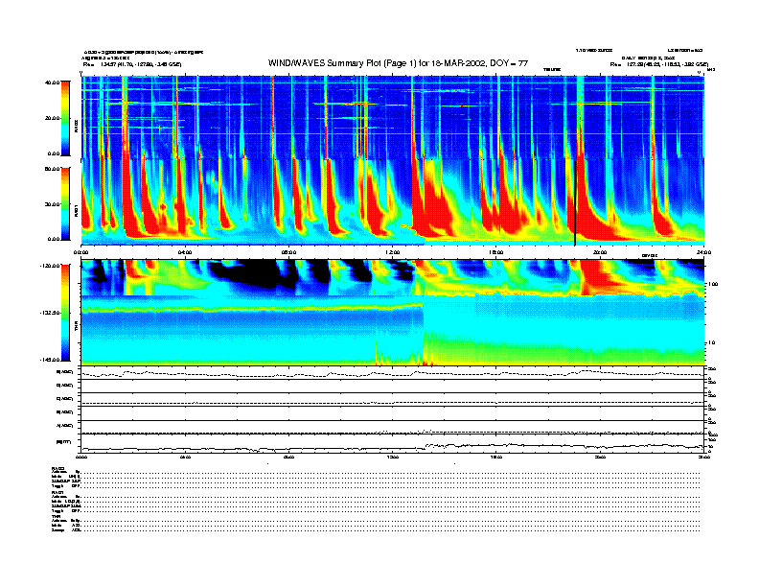759x587 pixels.
Task: Click the black vertical data gap line near 19:00
Action: [575, 202]
